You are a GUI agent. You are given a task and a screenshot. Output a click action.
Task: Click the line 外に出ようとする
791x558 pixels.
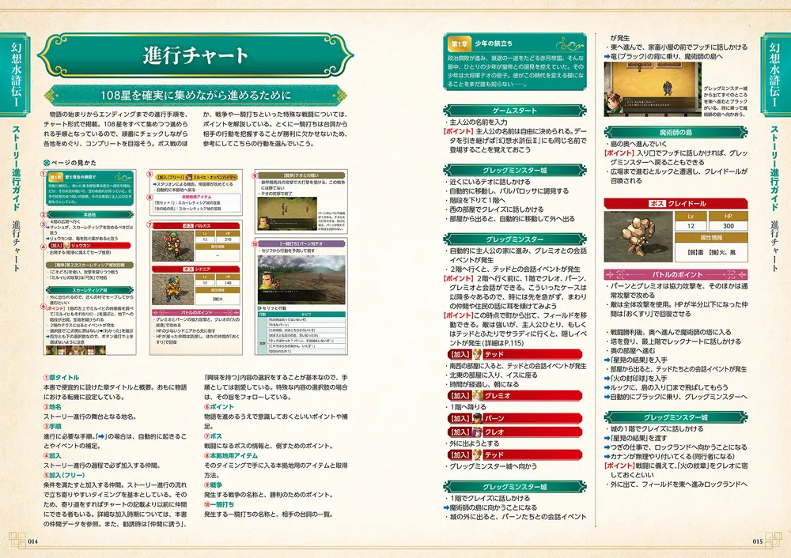pos(472,443)
